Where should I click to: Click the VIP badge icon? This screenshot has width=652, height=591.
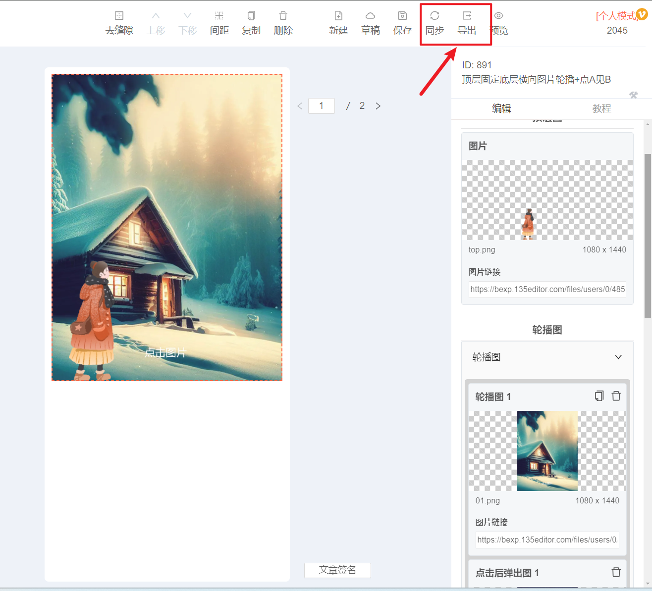coord(642,14)
